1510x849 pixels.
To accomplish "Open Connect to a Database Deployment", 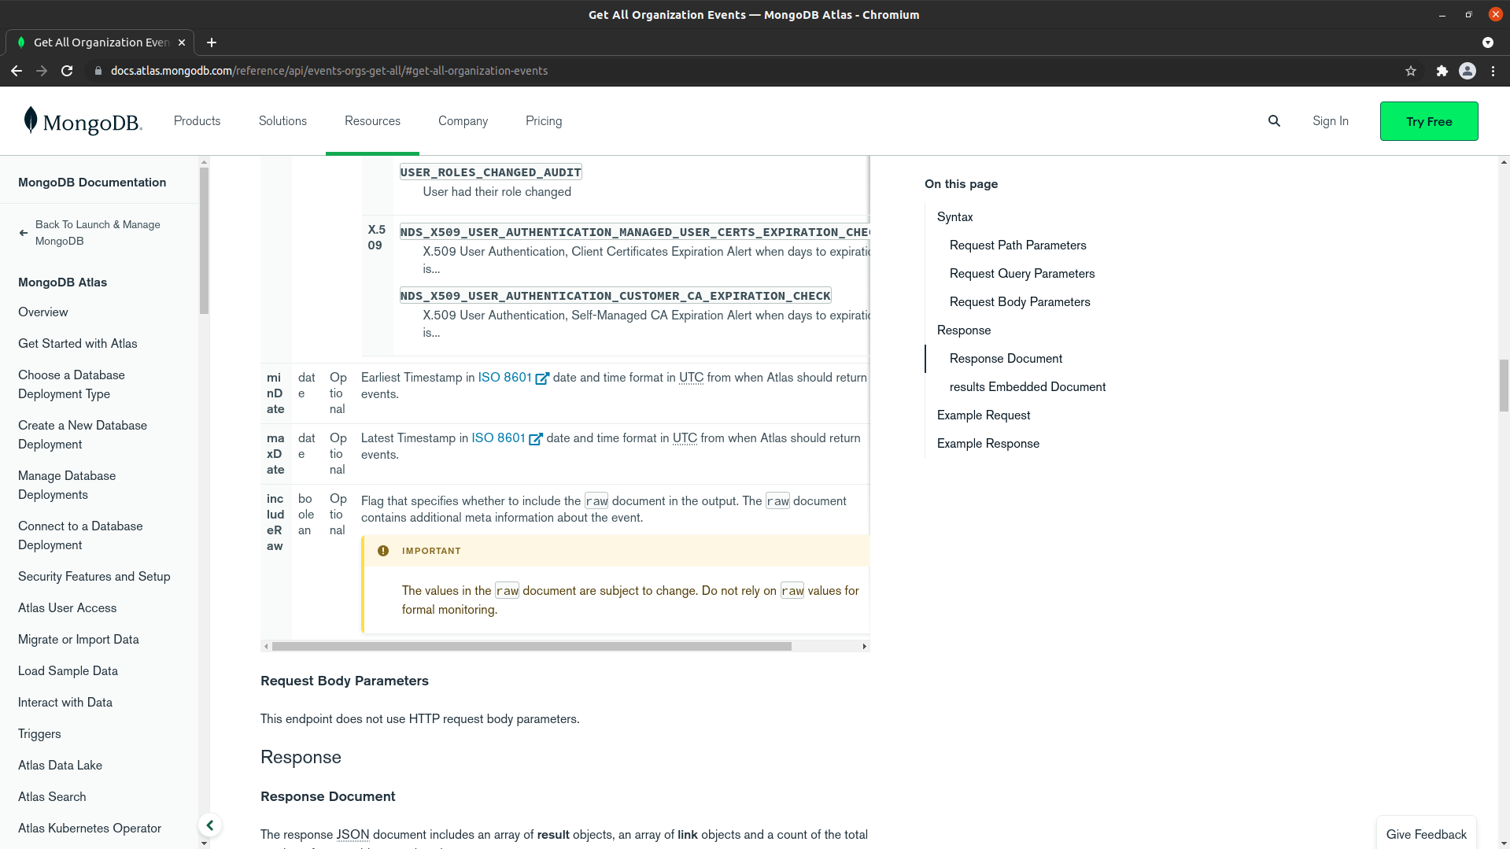I will point(80,536).
